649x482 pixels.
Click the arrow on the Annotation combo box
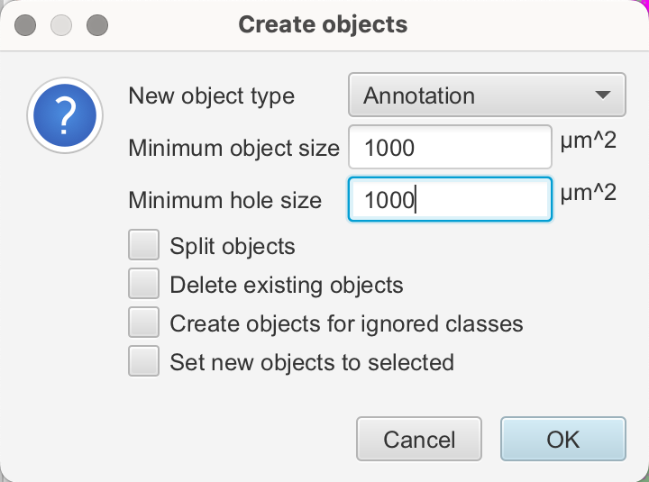click(x=603, y=95)
